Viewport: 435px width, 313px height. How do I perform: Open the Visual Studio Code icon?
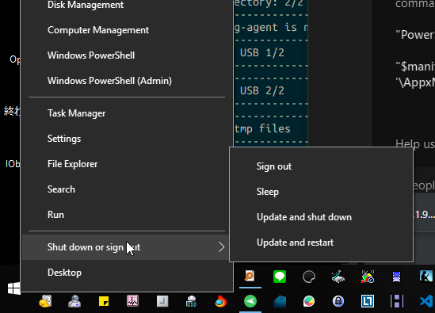pos(426,301)
